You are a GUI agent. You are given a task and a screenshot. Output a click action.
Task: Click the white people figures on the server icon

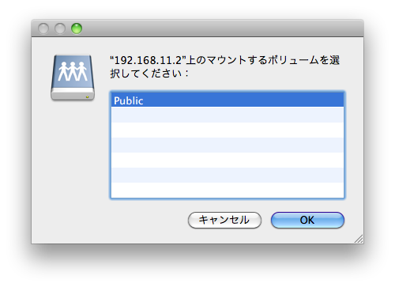73,71
